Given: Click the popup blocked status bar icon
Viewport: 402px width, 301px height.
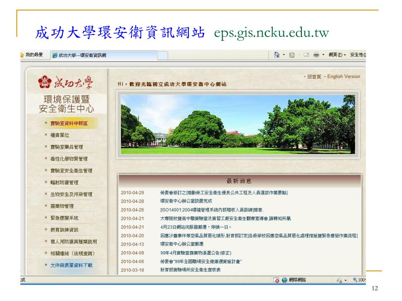Looking at the screenshot, I should click(x=276, y=280).
